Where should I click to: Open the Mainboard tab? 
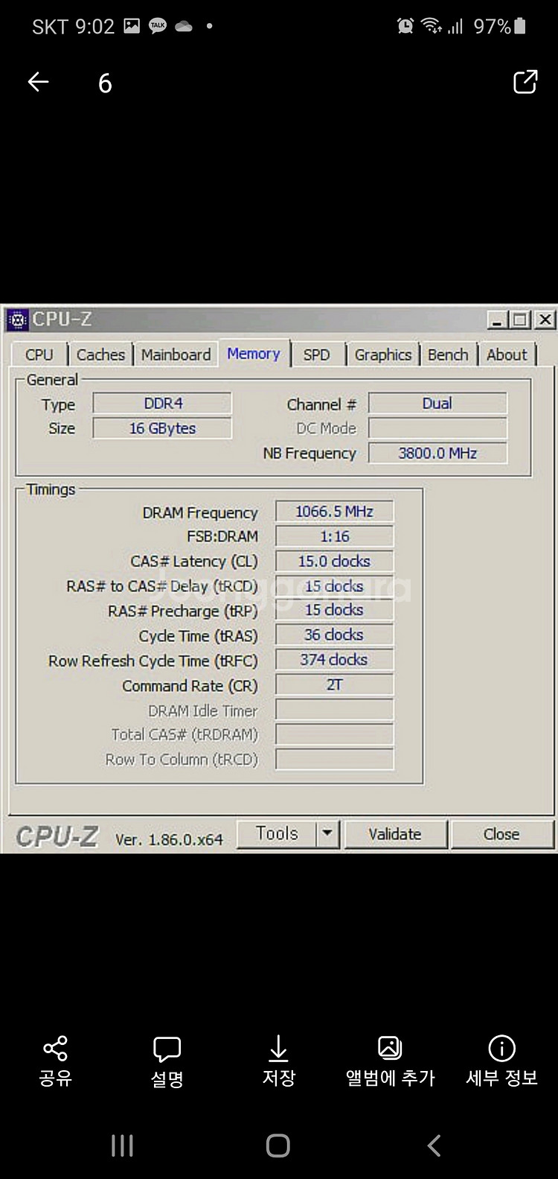[x=176, y=355]
